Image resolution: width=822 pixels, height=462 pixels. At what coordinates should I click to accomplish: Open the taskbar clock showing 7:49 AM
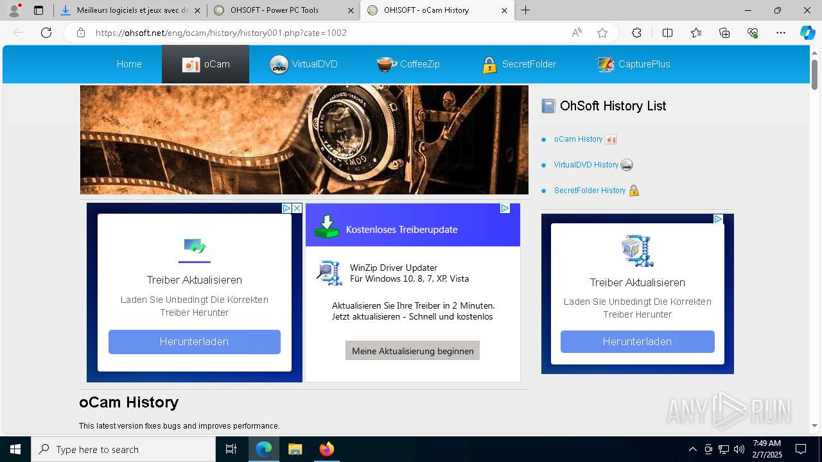pyautogui.click(x=767, y=449)
